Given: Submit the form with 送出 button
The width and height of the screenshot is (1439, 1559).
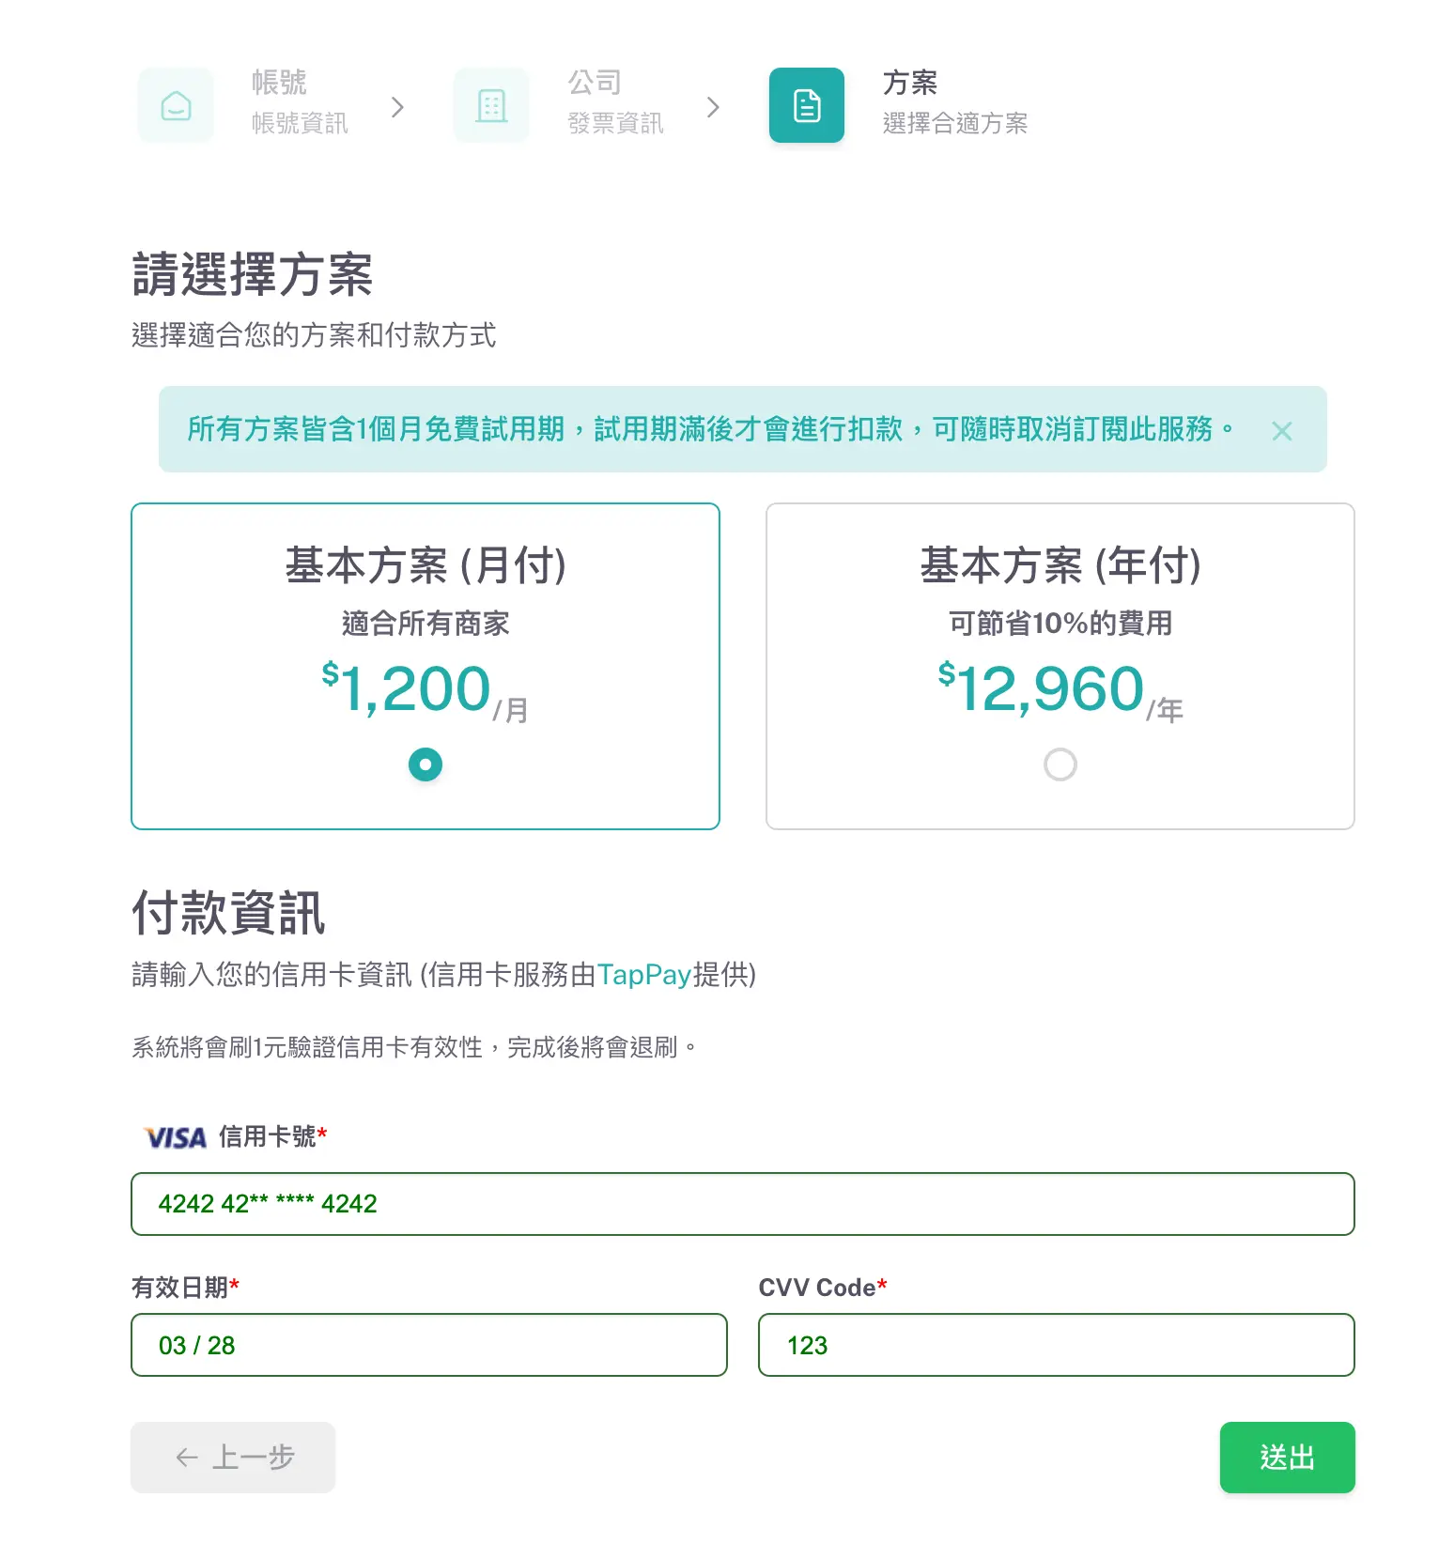Looking at the screenshot, I should [x=1286, y=1457].
